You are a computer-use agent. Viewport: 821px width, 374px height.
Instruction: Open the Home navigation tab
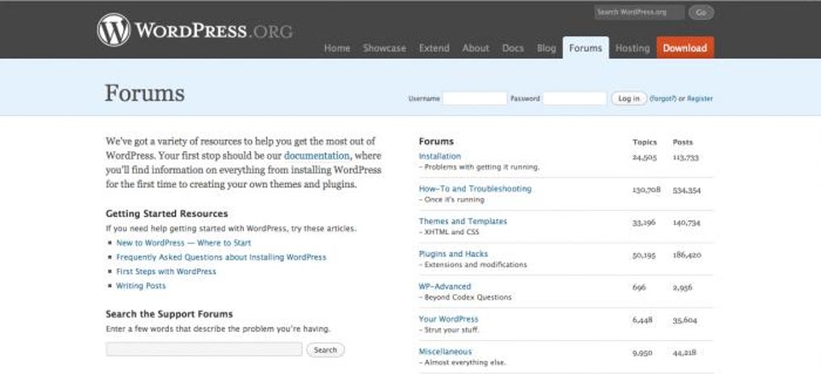coord(337,48)
